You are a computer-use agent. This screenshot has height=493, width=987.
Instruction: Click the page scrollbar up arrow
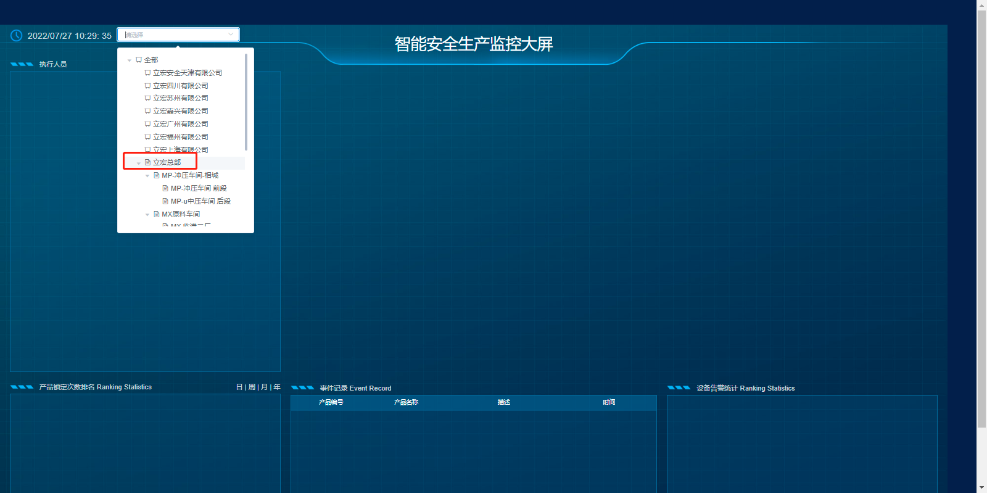coord(981,4)
